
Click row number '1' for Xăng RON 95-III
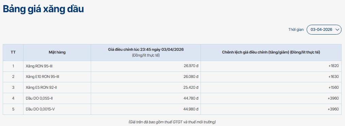point(13,66)
